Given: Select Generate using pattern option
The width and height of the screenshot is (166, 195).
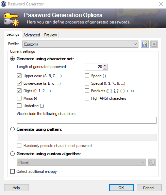Looking at the screenshot, I should tap(12, 129).
